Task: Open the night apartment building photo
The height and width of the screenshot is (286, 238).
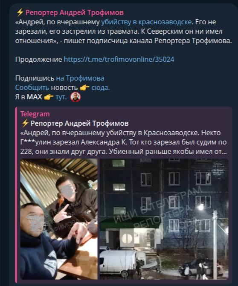Action: [164, 219]
